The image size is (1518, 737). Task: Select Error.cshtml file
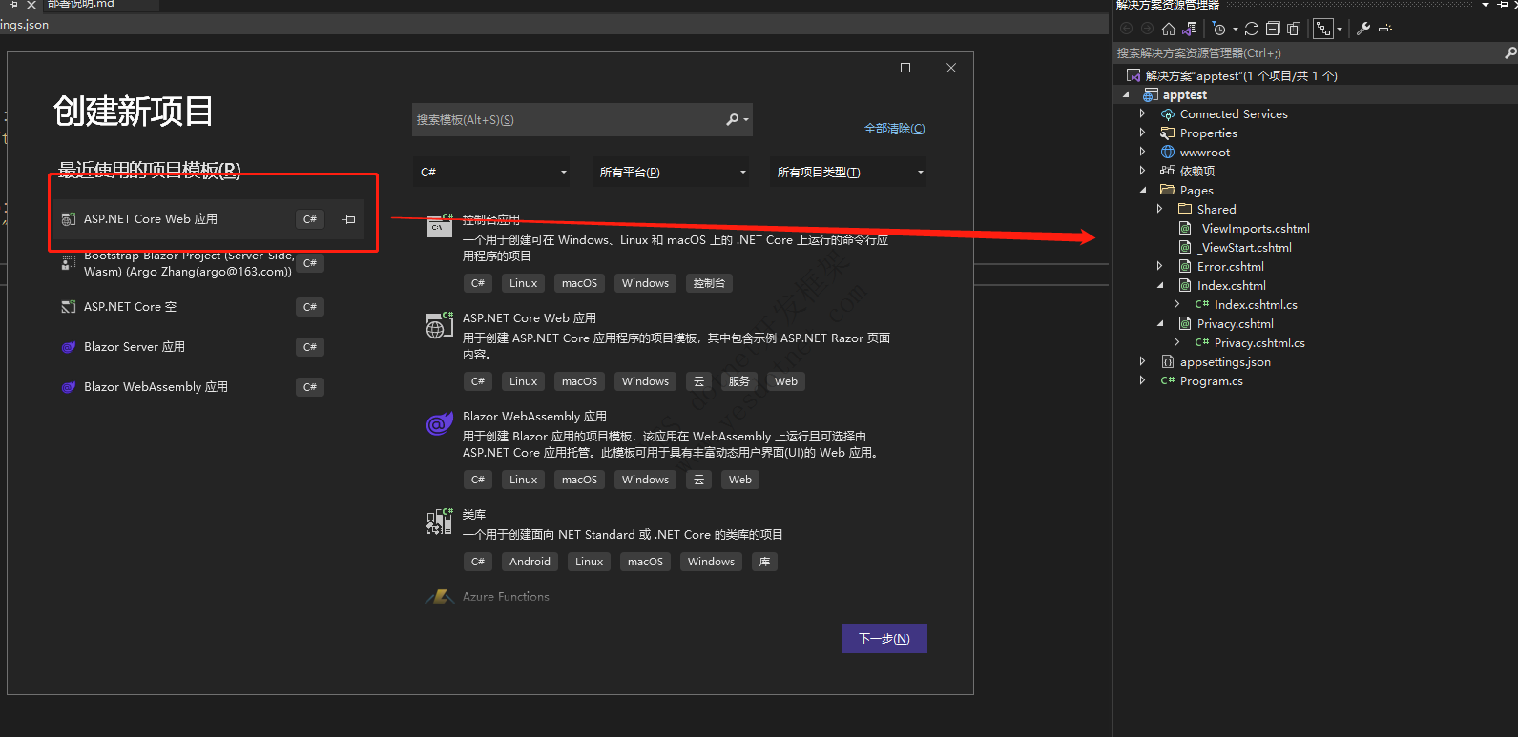(1230, 266)
